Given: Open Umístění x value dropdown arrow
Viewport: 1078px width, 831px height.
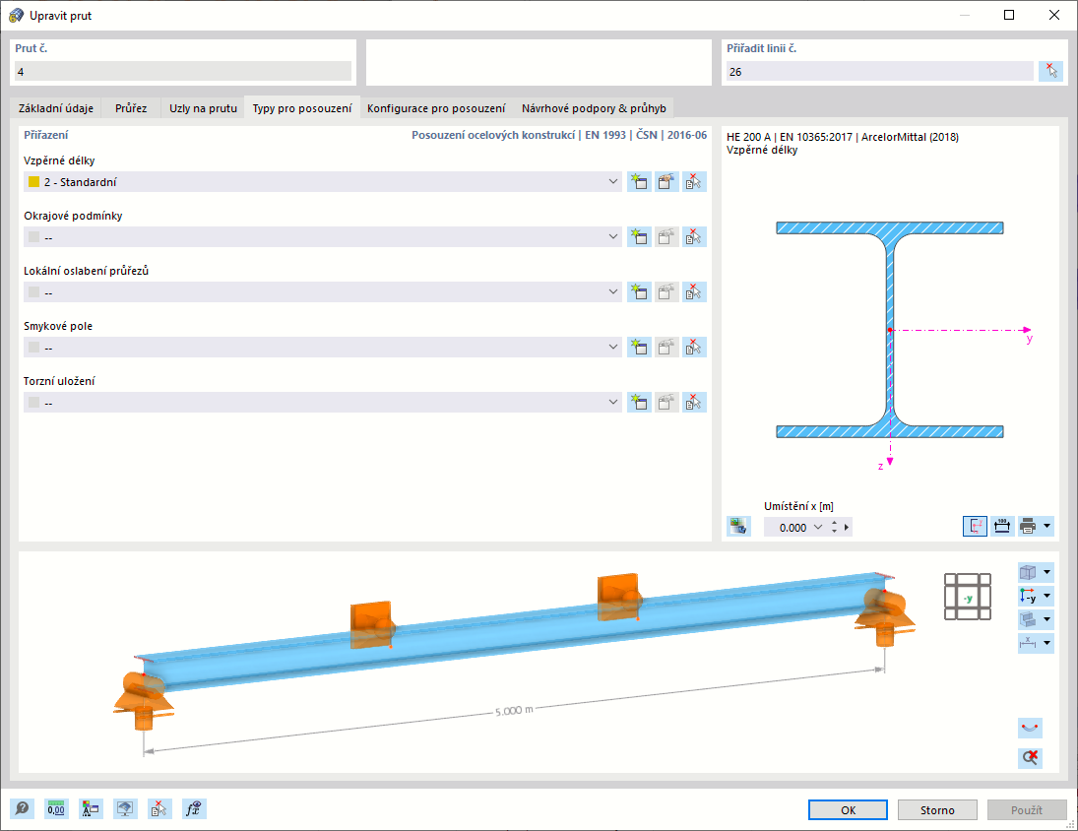Looking at the screenshot, I should coord(817,527).
